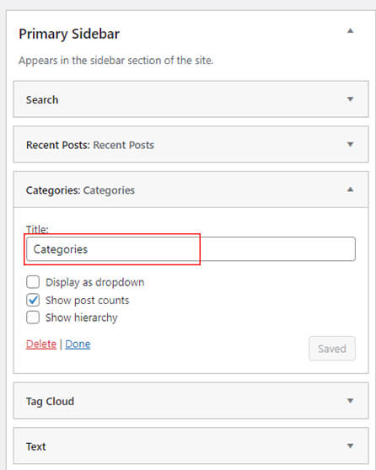
Task: Expand the Text widget title label
Action: point(35,446)
